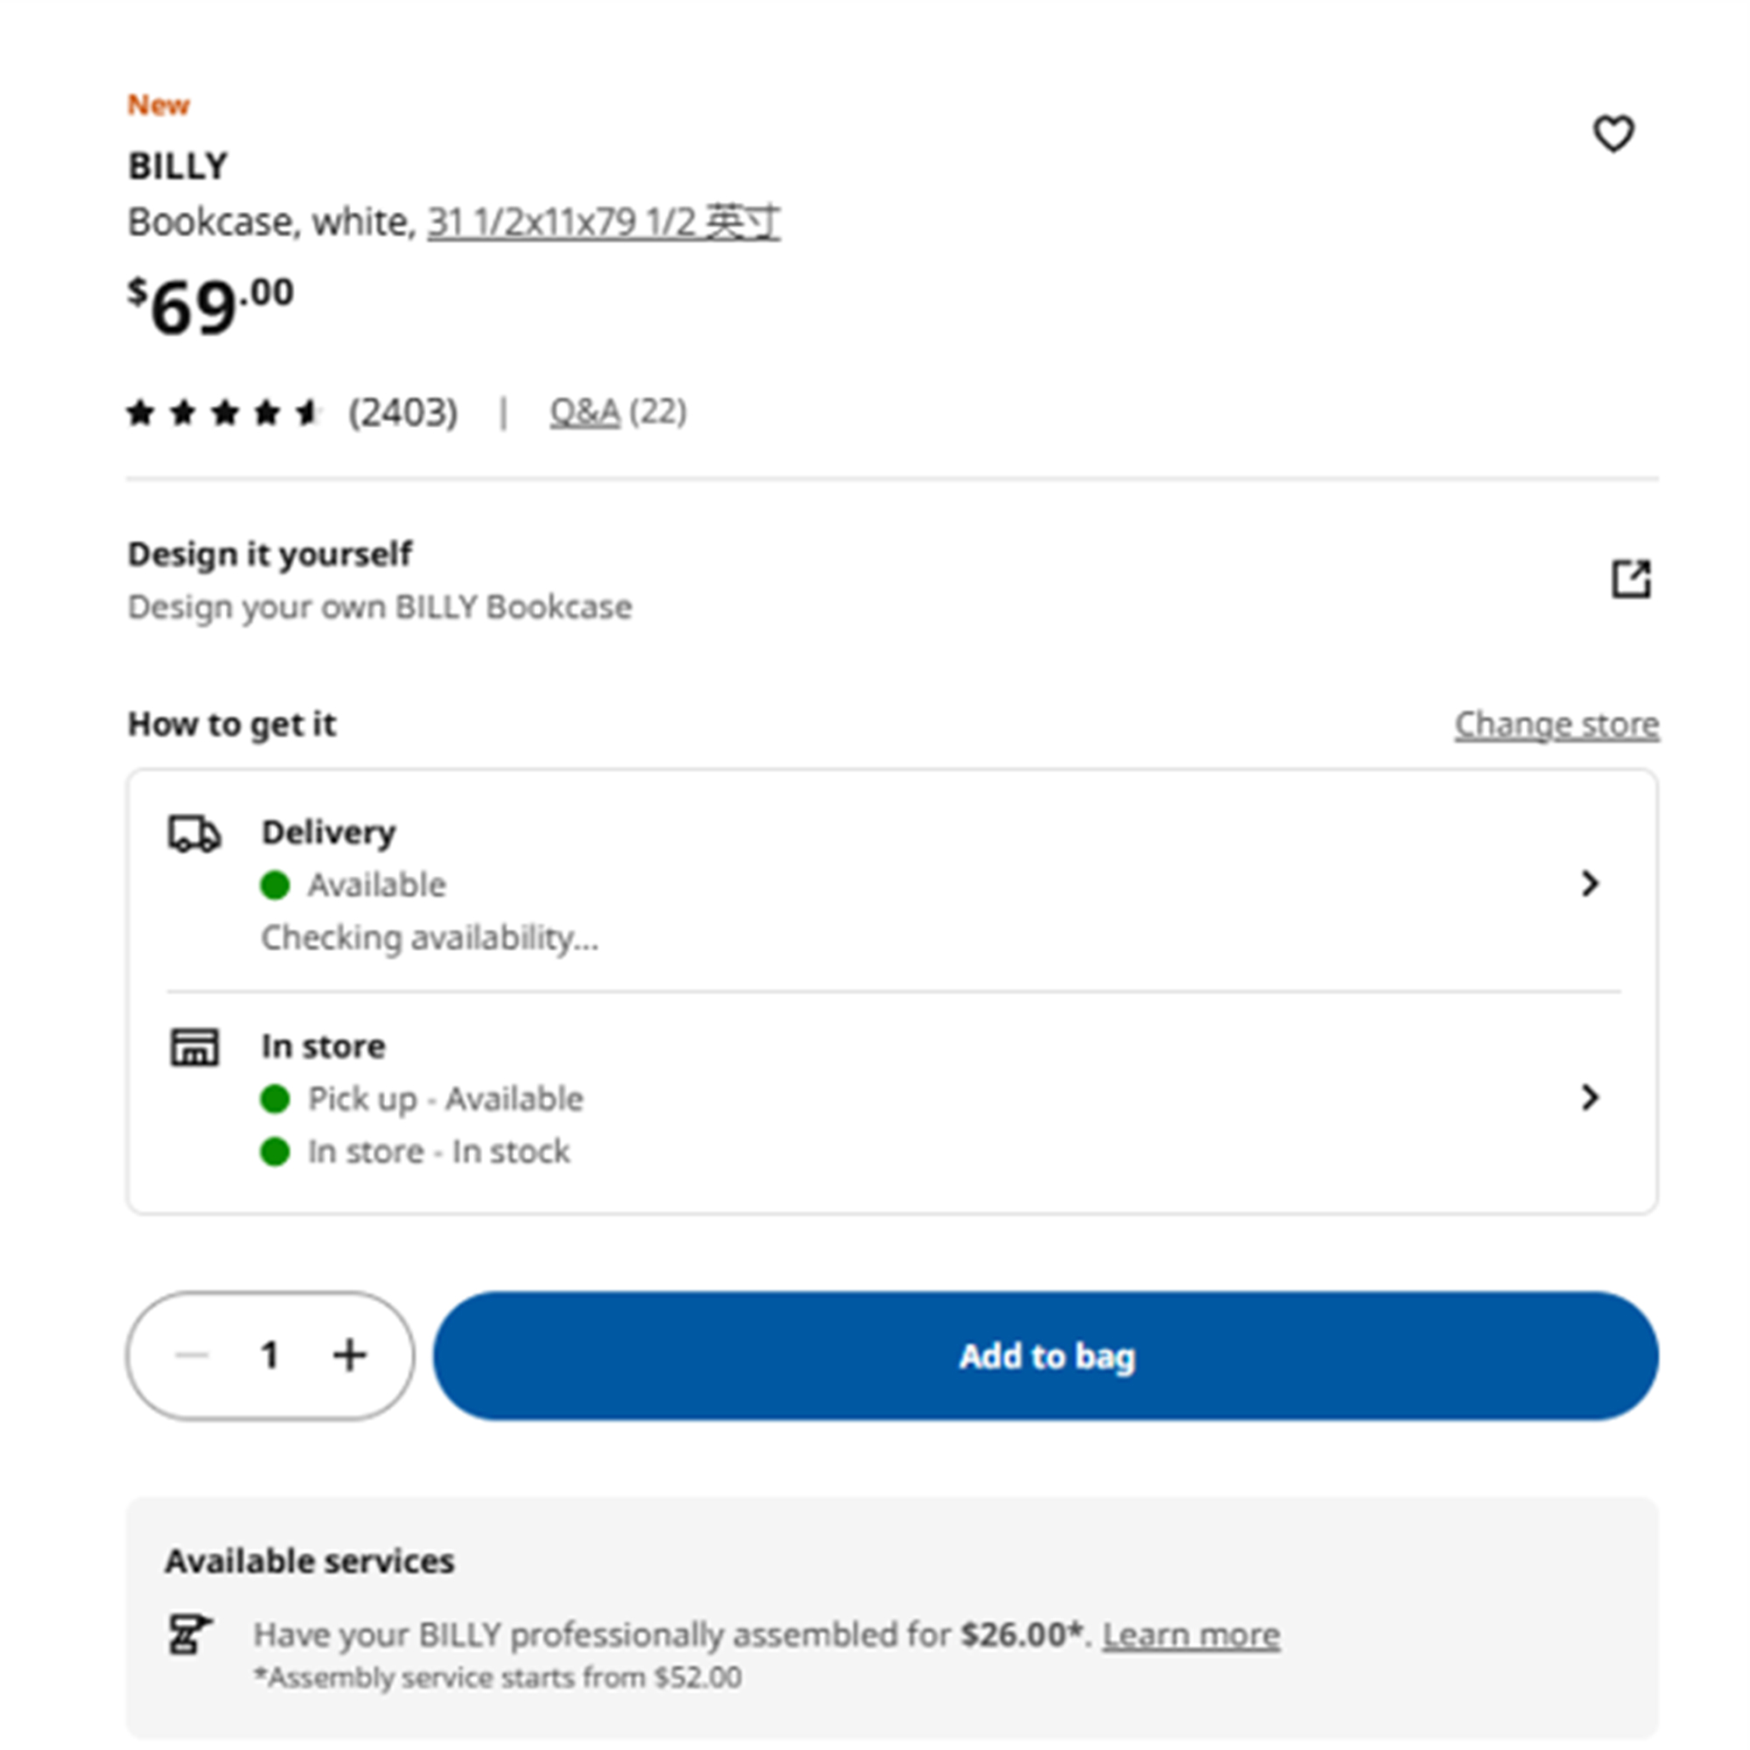The height and width of the screenshot is (1750, 1750).
Task: Open the Design it yourself external link icon
Action: [x=1630, y=578]
